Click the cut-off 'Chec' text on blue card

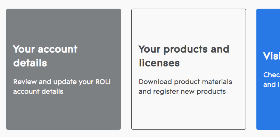(x=272, y=75)
